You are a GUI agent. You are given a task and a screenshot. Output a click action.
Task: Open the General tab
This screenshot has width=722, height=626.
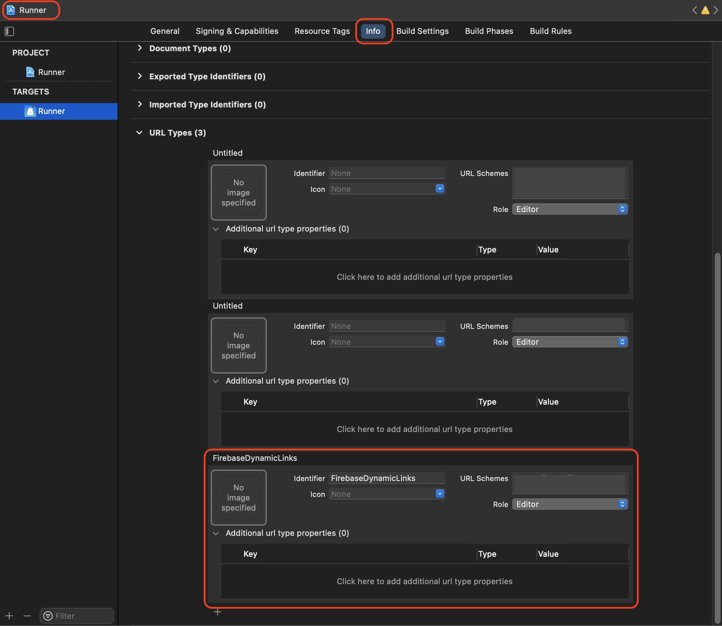pyautogui.click(x=165, y=31)
